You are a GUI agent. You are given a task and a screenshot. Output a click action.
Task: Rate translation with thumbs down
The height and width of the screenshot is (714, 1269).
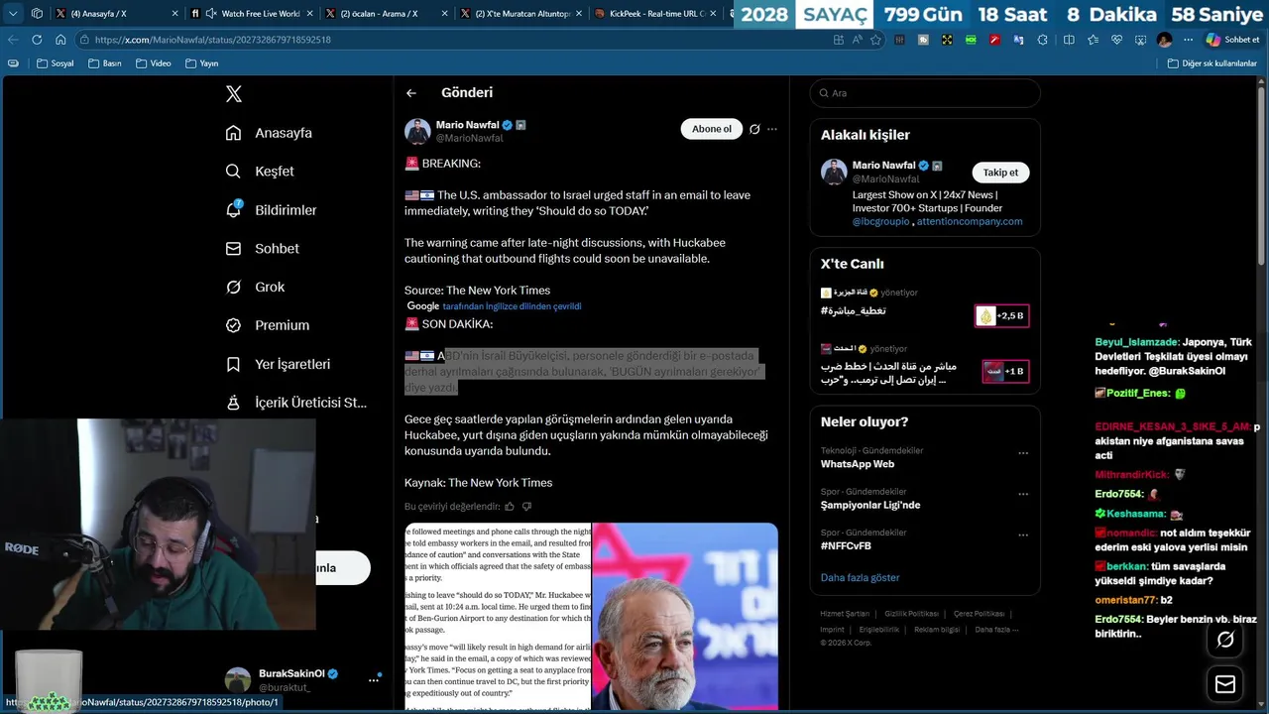coord(526,507)
